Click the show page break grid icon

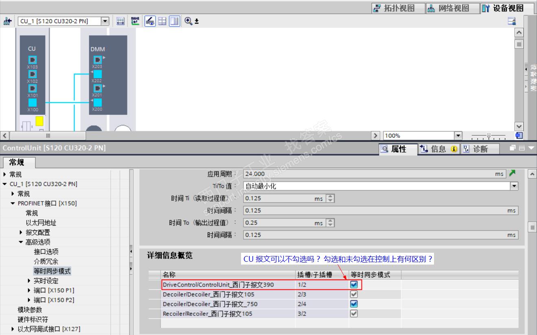pos(162,21)
